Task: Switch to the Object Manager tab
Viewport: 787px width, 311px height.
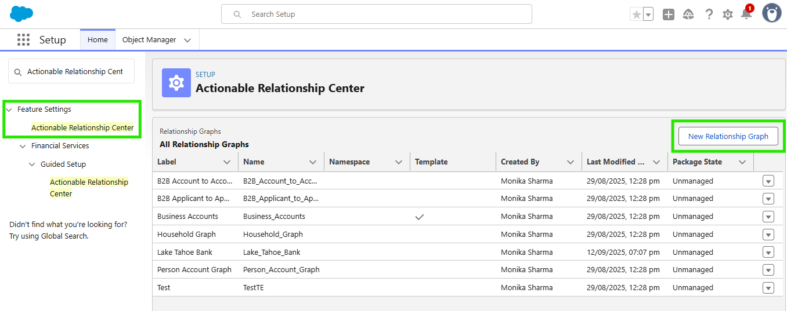Action: point(149,40)
